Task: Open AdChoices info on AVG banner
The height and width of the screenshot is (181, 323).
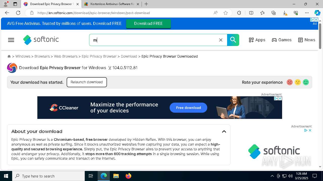Action: pos(312,20)
